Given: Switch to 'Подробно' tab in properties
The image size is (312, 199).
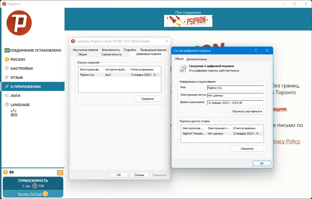Looking at the screenshot, I should (x=130, y=50).
